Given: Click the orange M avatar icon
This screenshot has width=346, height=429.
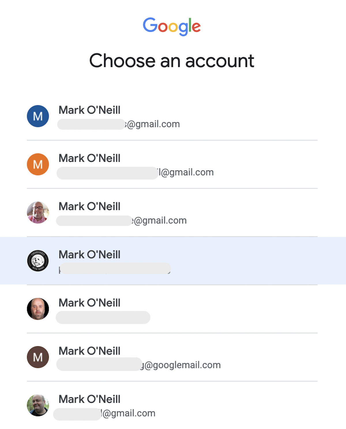Looking at the screenshot, I should (x=38, y=164).
